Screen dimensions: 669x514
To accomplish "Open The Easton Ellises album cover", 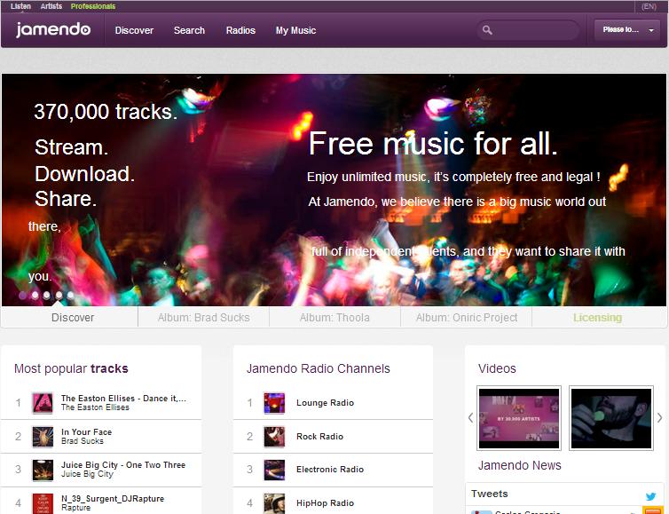I will click(x=43, y=403).
